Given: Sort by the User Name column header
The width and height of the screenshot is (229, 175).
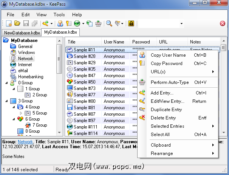Looking at the screenshot, I should [x=115, y=42].
